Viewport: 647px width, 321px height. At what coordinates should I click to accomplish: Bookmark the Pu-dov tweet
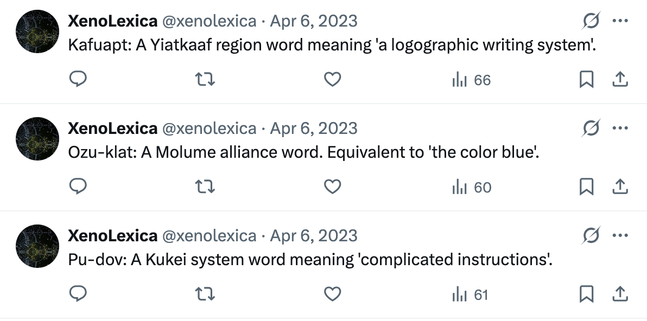click(x=586, y=294)
